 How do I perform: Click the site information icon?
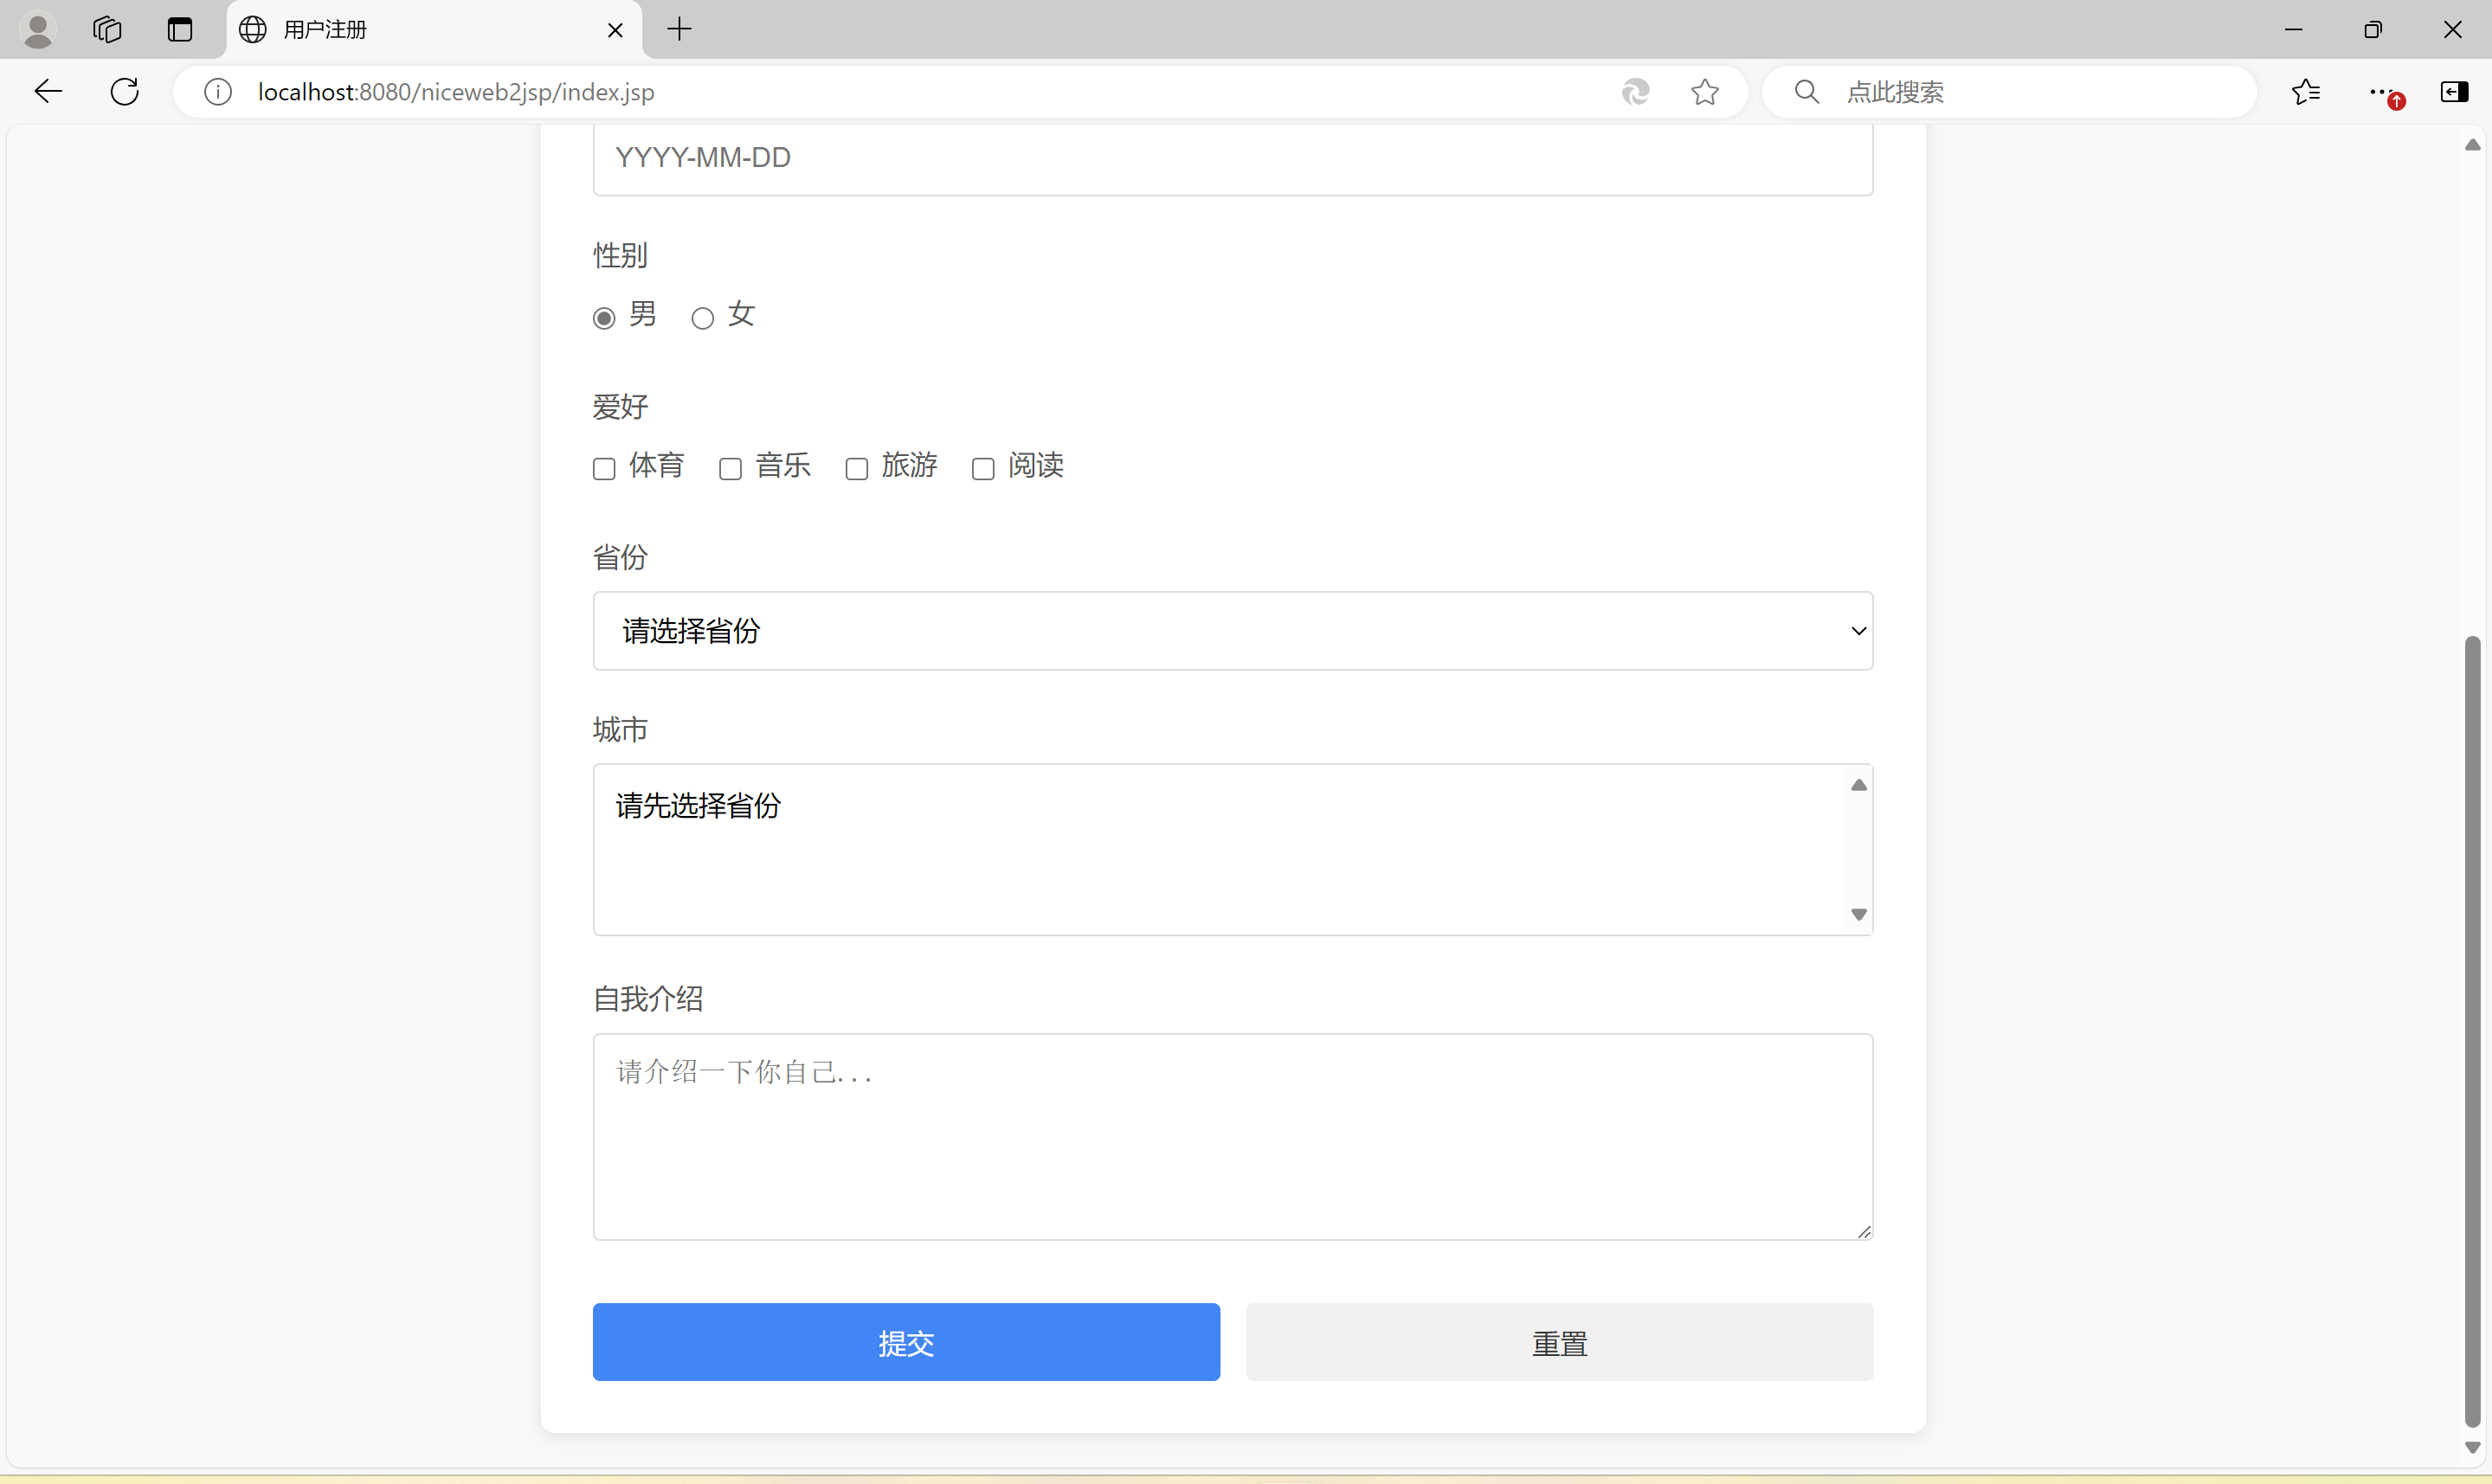(218, 92)
